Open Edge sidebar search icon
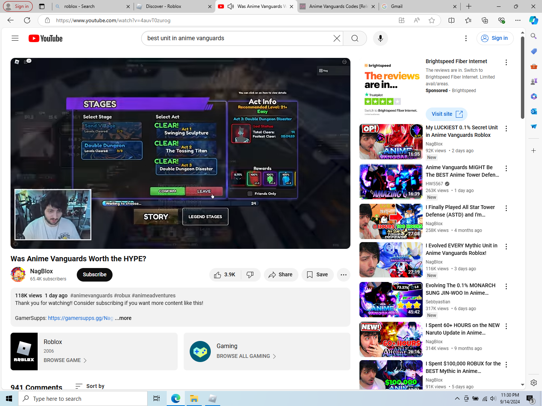 [534, 36]
